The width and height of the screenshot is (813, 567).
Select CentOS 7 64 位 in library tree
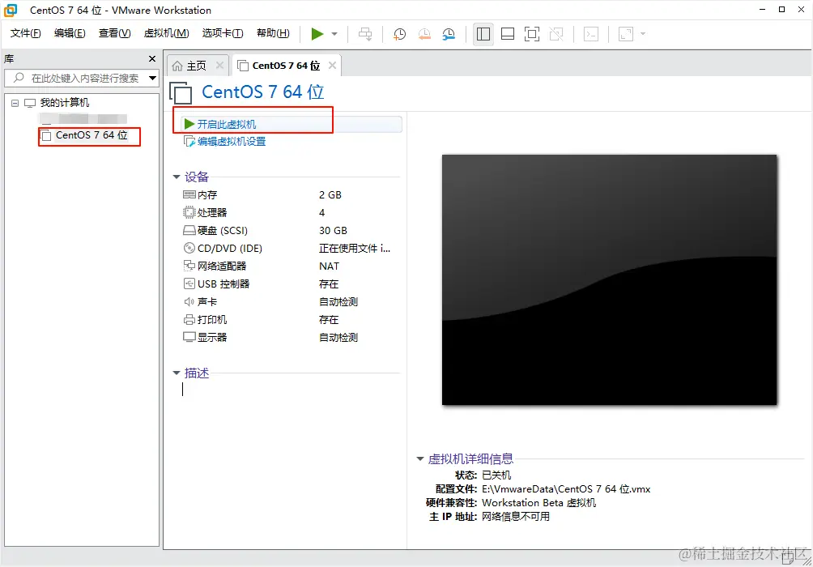click(x=92, y=135)
